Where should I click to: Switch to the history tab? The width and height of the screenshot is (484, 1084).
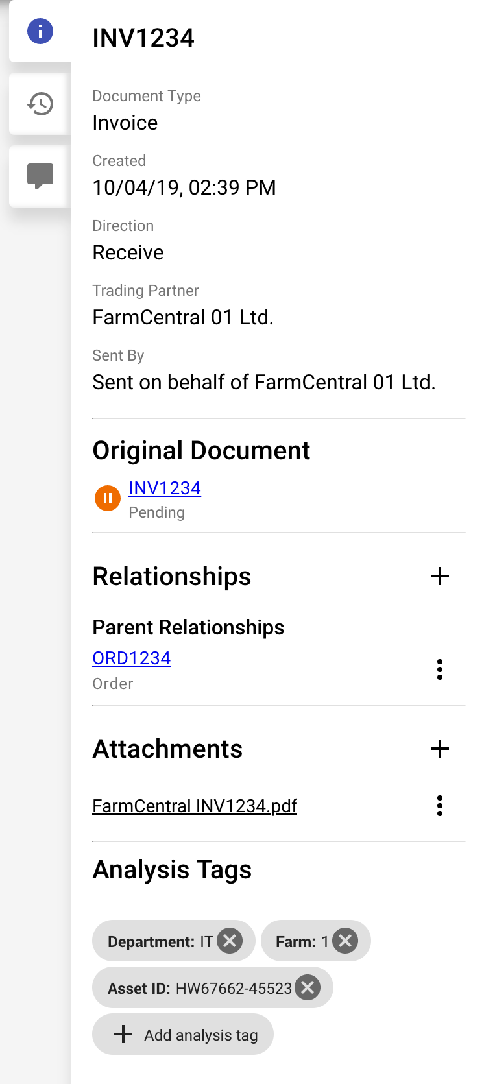[40, 104]
